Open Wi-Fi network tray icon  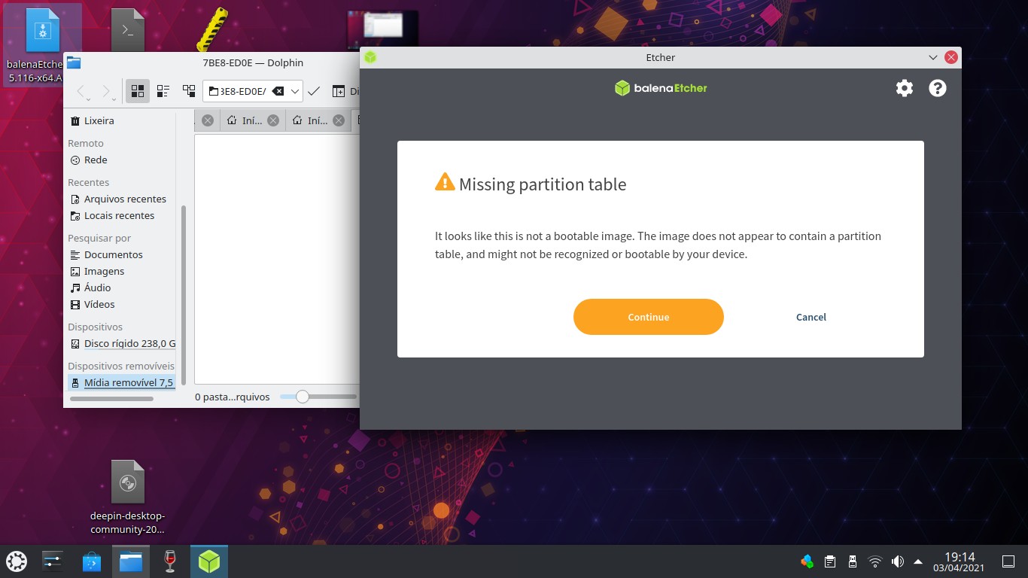(x=874, y=561)
